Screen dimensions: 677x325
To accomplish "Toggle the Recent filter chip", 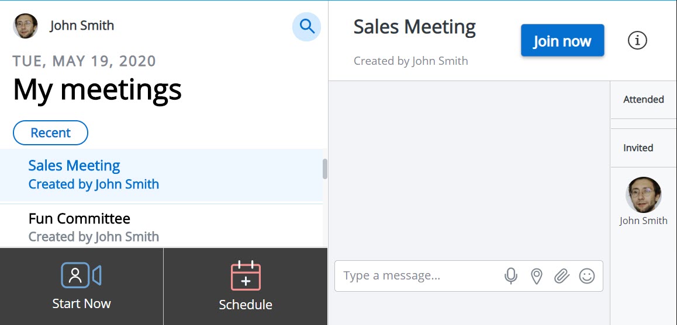I will pos(50,133).
